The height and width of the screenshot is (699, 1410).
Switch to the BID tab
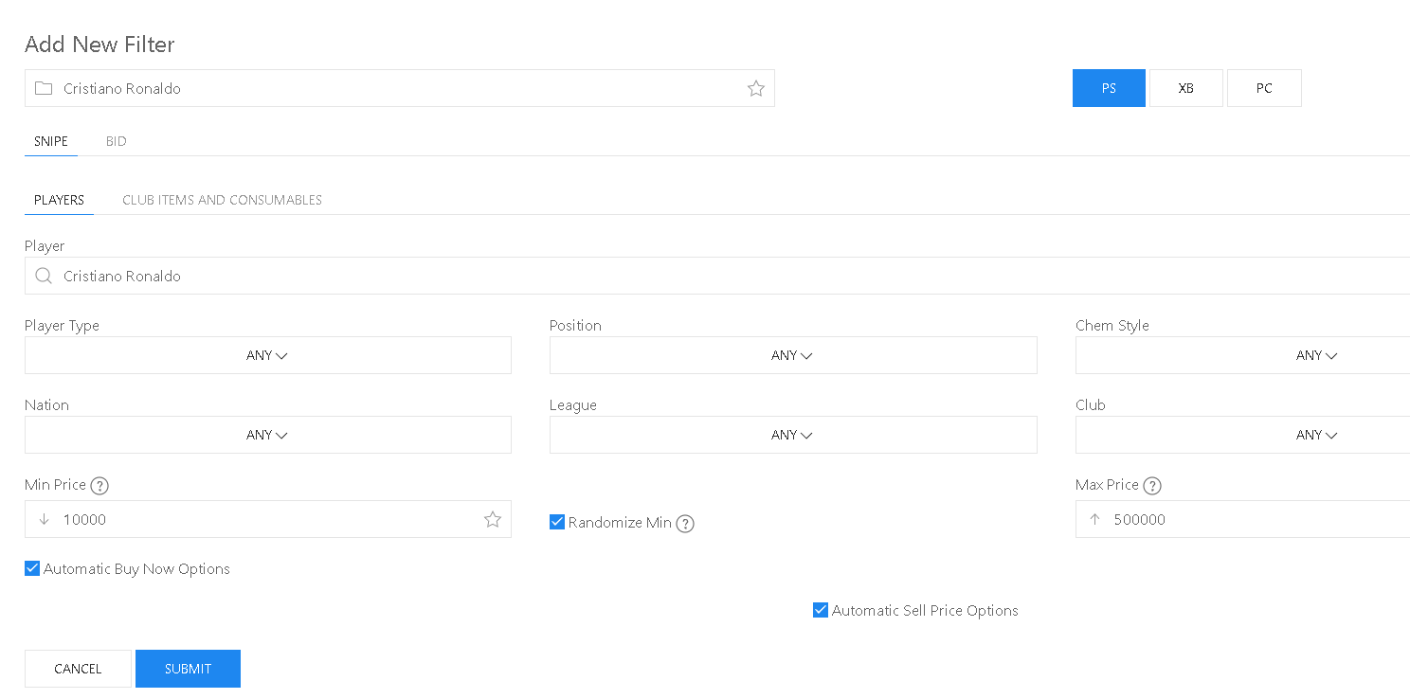(x=117, y=141)
